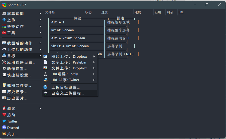Expand the URL 共享 Twitter submenu arrow
226x139 pixels.
[x=94, y=80]
